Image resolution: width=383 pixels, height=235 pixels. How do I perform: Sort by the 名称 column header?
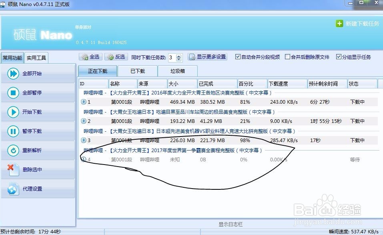tap(122, 84)
